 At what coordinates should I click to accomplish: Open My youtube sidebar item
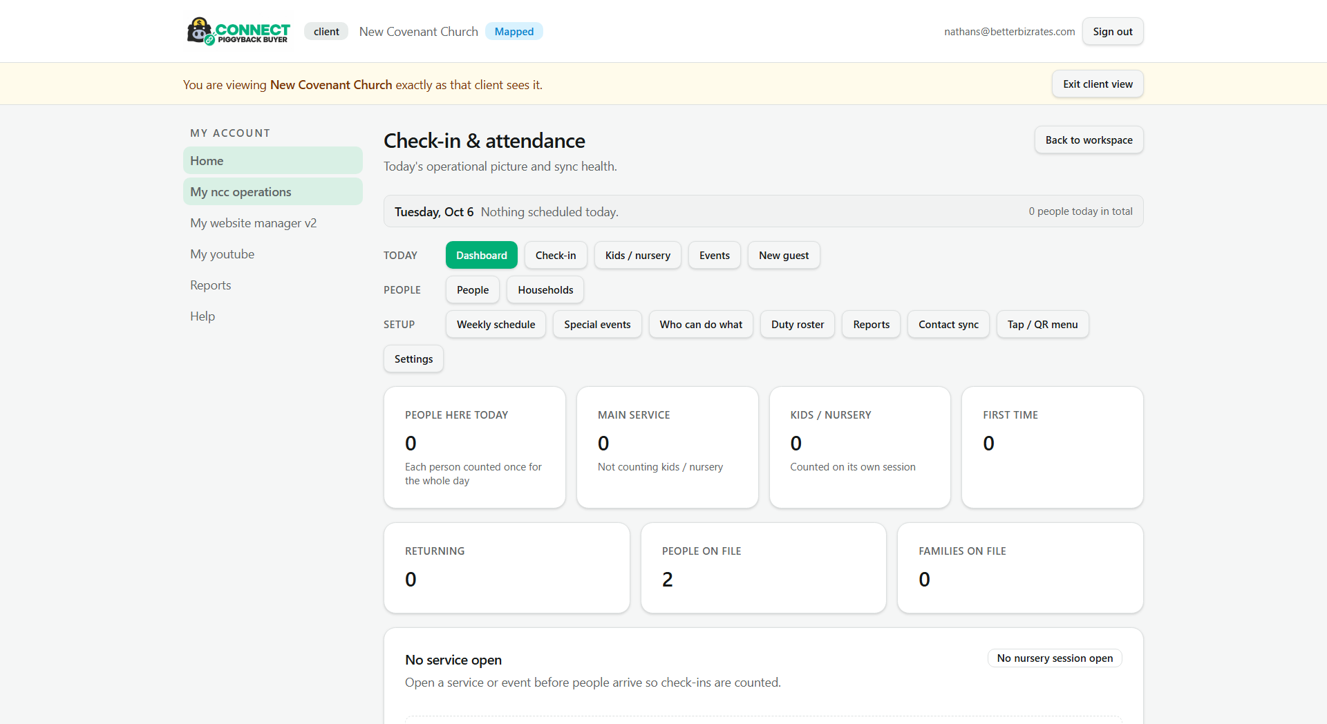tap(273, 254)
